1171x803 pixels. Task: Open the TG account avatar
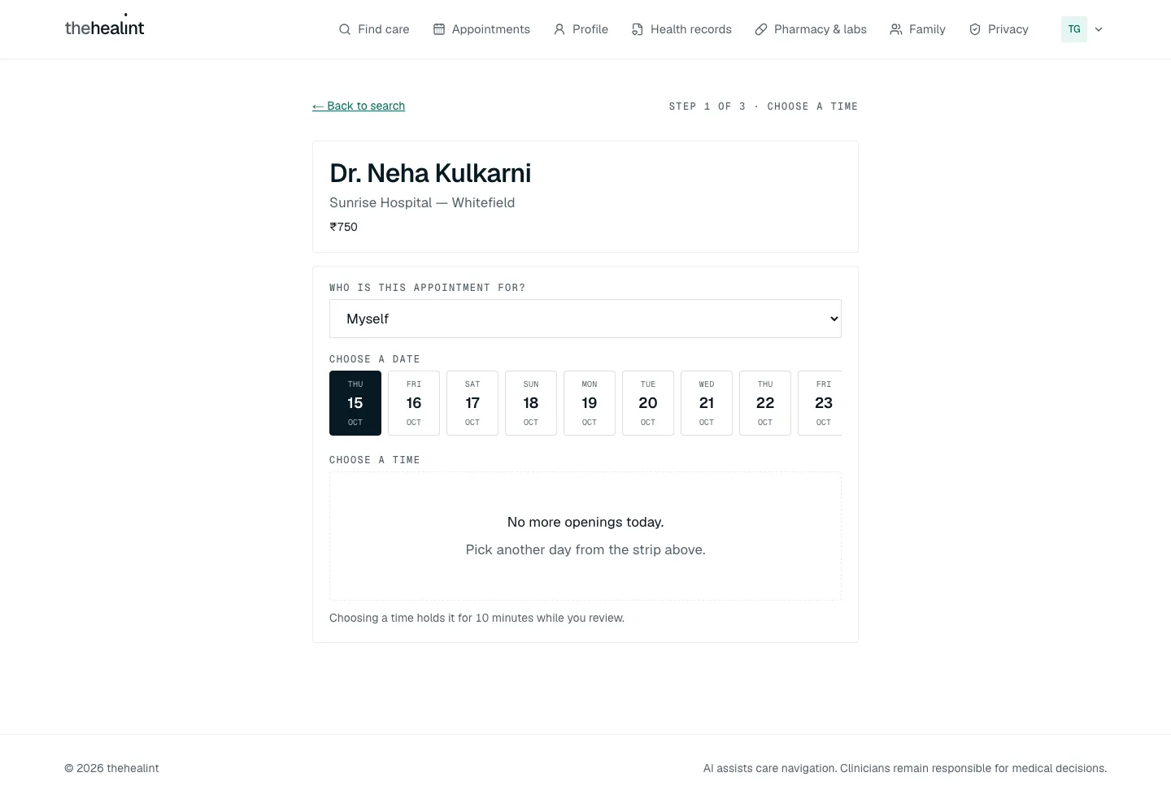coord(1074,29)
